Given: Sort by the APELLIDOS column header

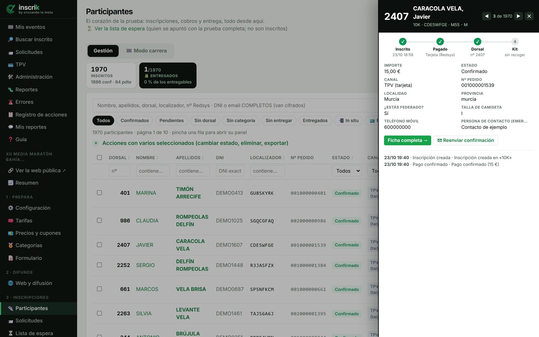Looking at the screenshot, I should click(190, 157).
